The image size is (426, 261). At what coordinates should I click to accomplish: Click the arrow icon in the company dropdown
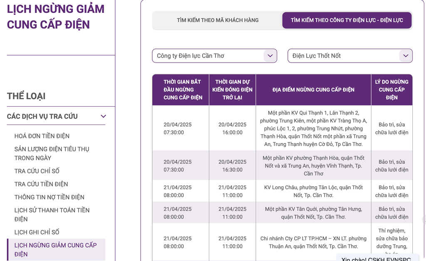270,56
